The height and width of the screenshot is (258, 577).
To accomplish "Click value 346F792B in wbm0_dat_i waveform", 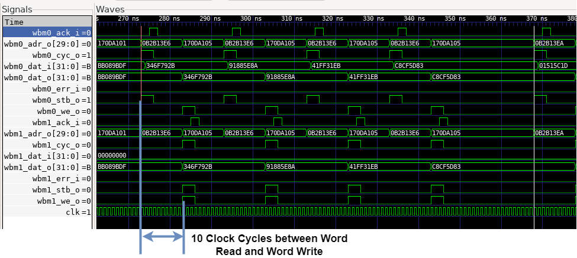I will click(x=160, y=66).
